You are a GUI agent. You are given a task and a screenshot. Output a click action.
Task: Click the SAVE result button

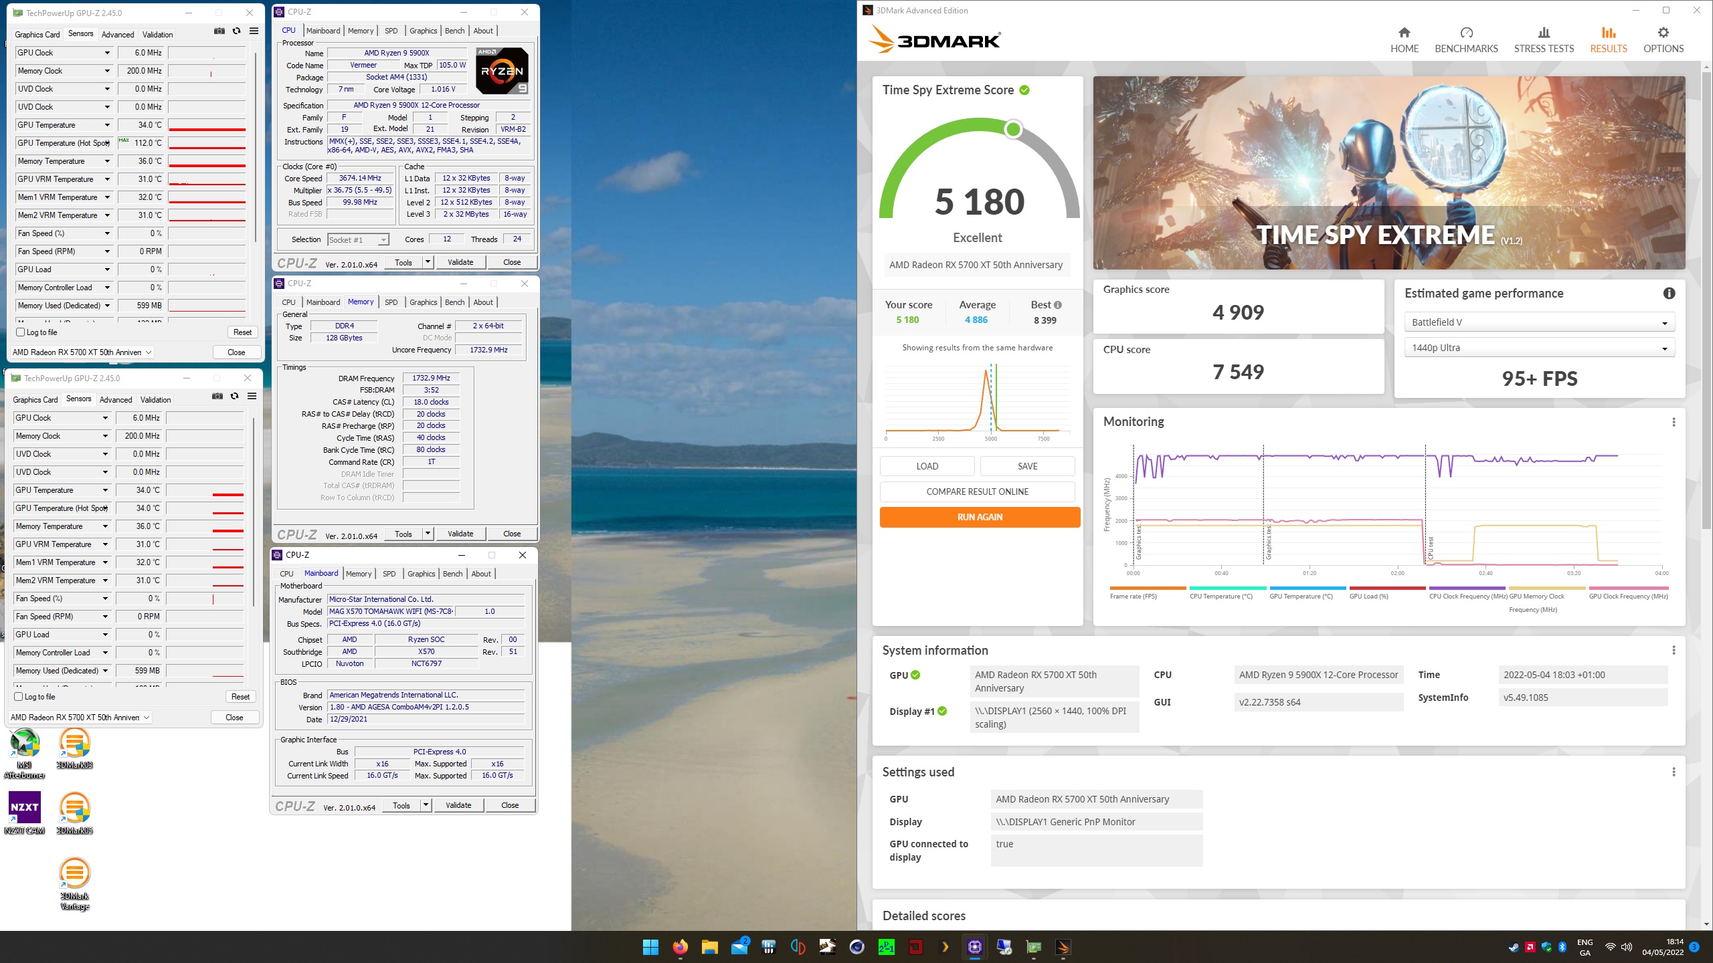coord(1027,466)
